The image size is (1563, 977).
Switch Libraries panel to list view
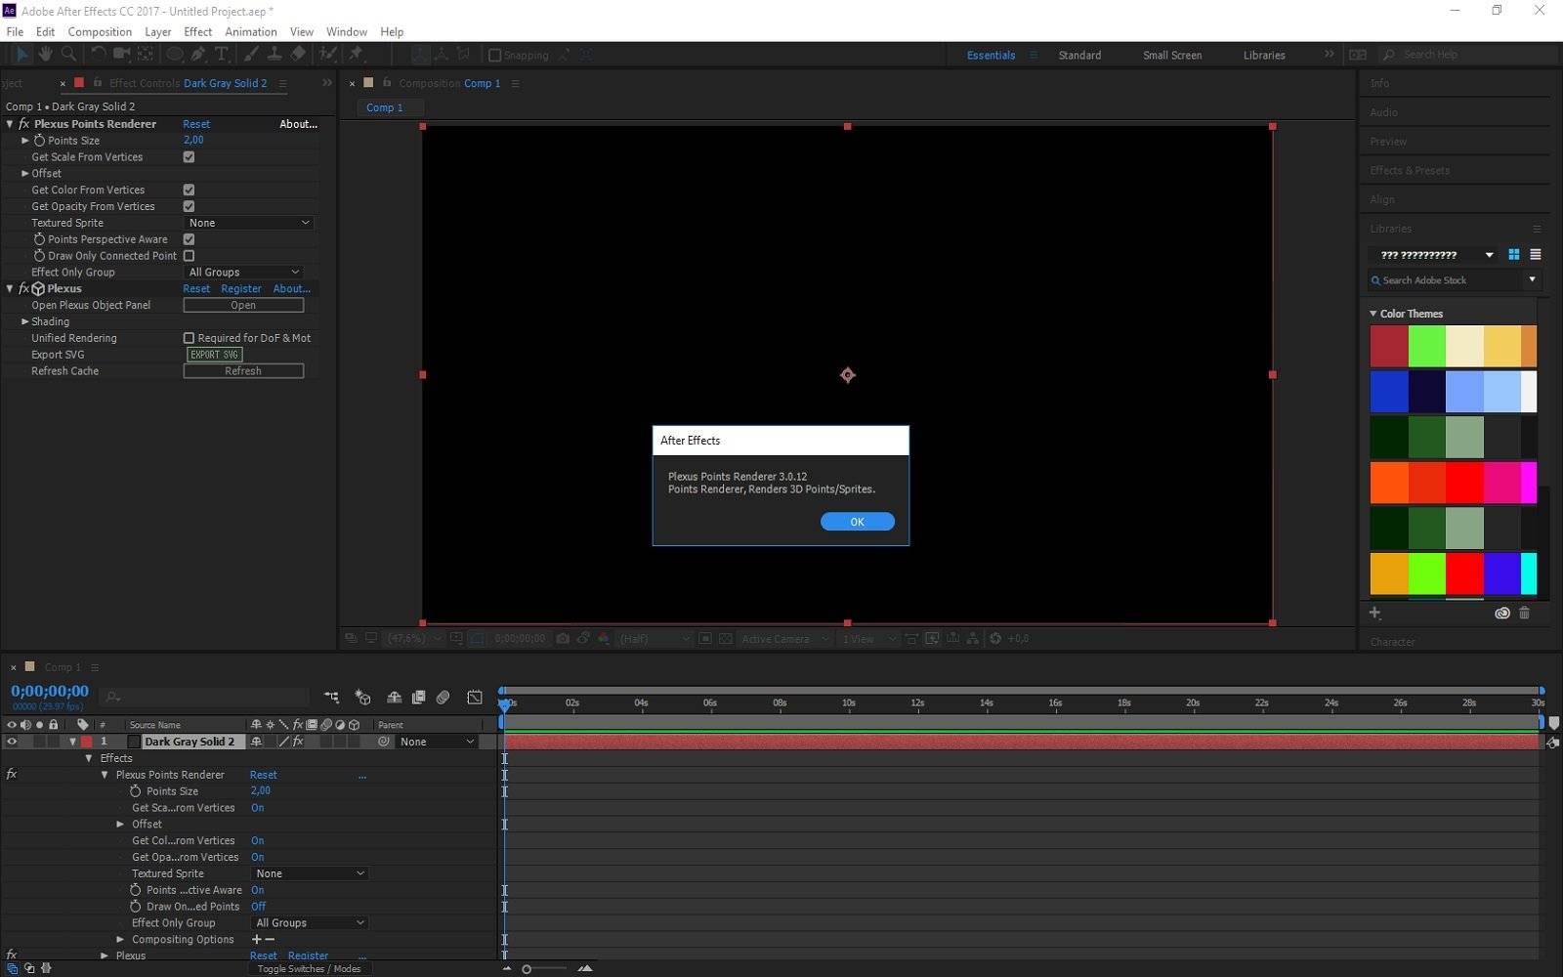[x=1536, y=255]
